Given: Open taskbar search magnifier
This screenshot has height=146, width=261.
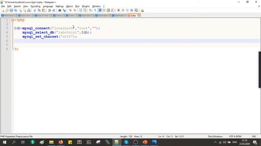Looking at the screenshot, I should point(14,142).
